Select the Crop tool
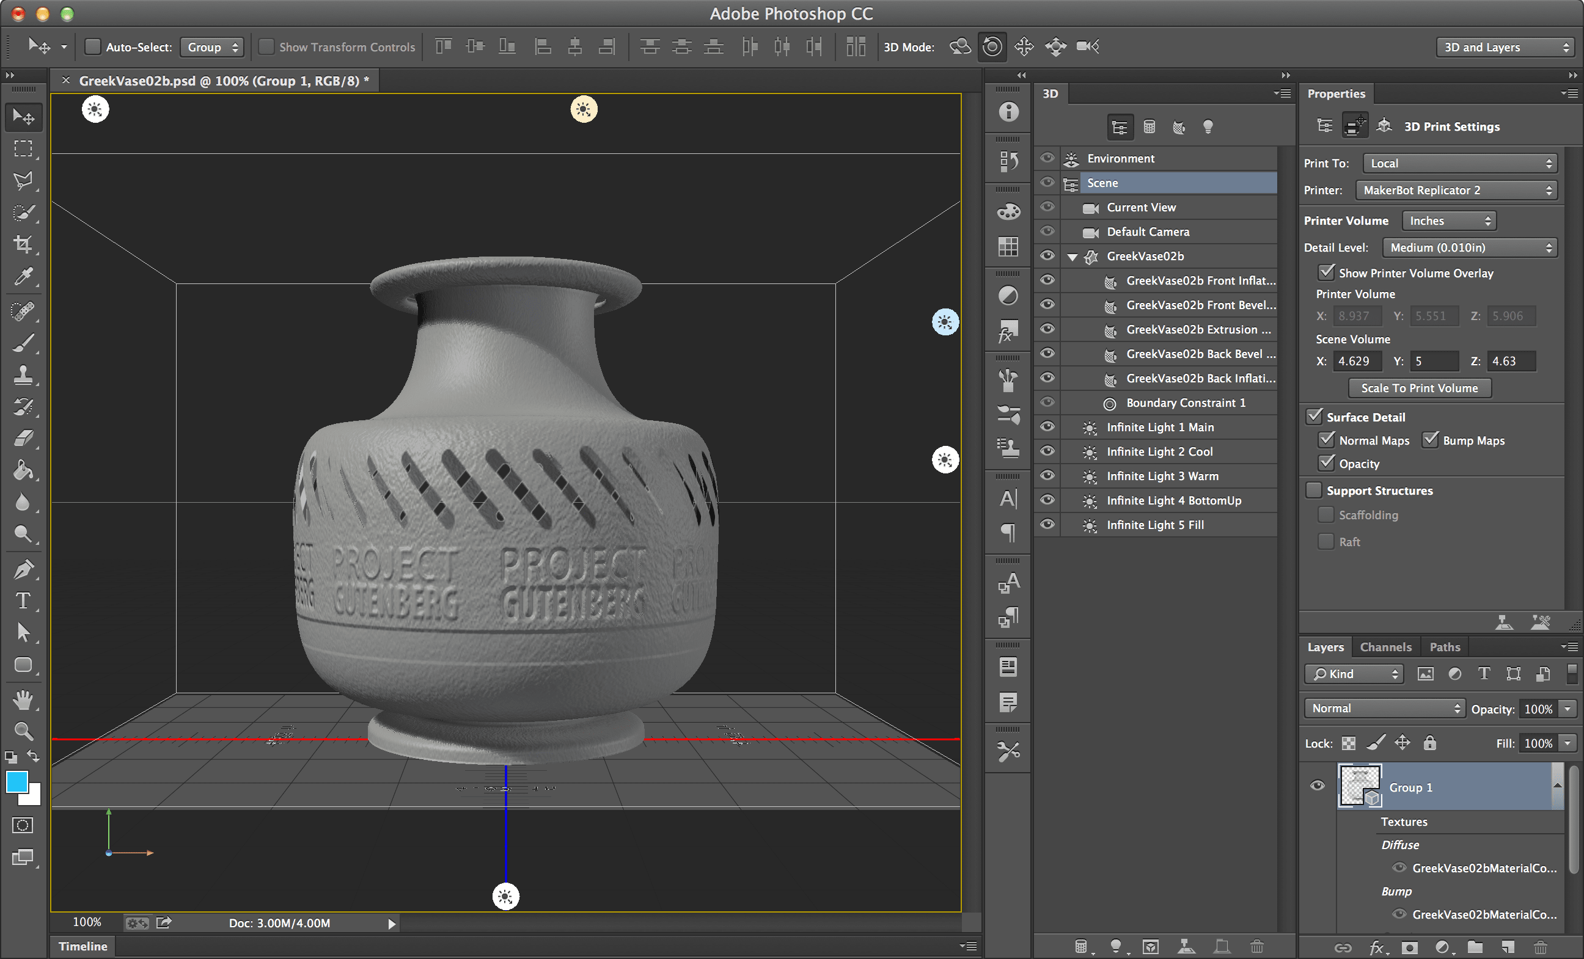The height and width of the screenshot is (959, 1584). tap(23, 244)
